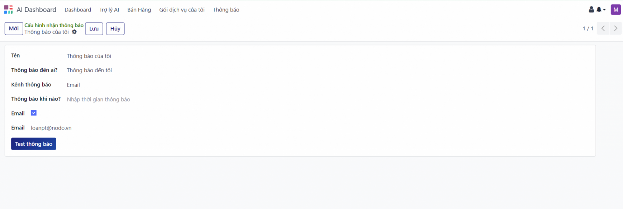Open the Dashboard menu

coord(78,10)
